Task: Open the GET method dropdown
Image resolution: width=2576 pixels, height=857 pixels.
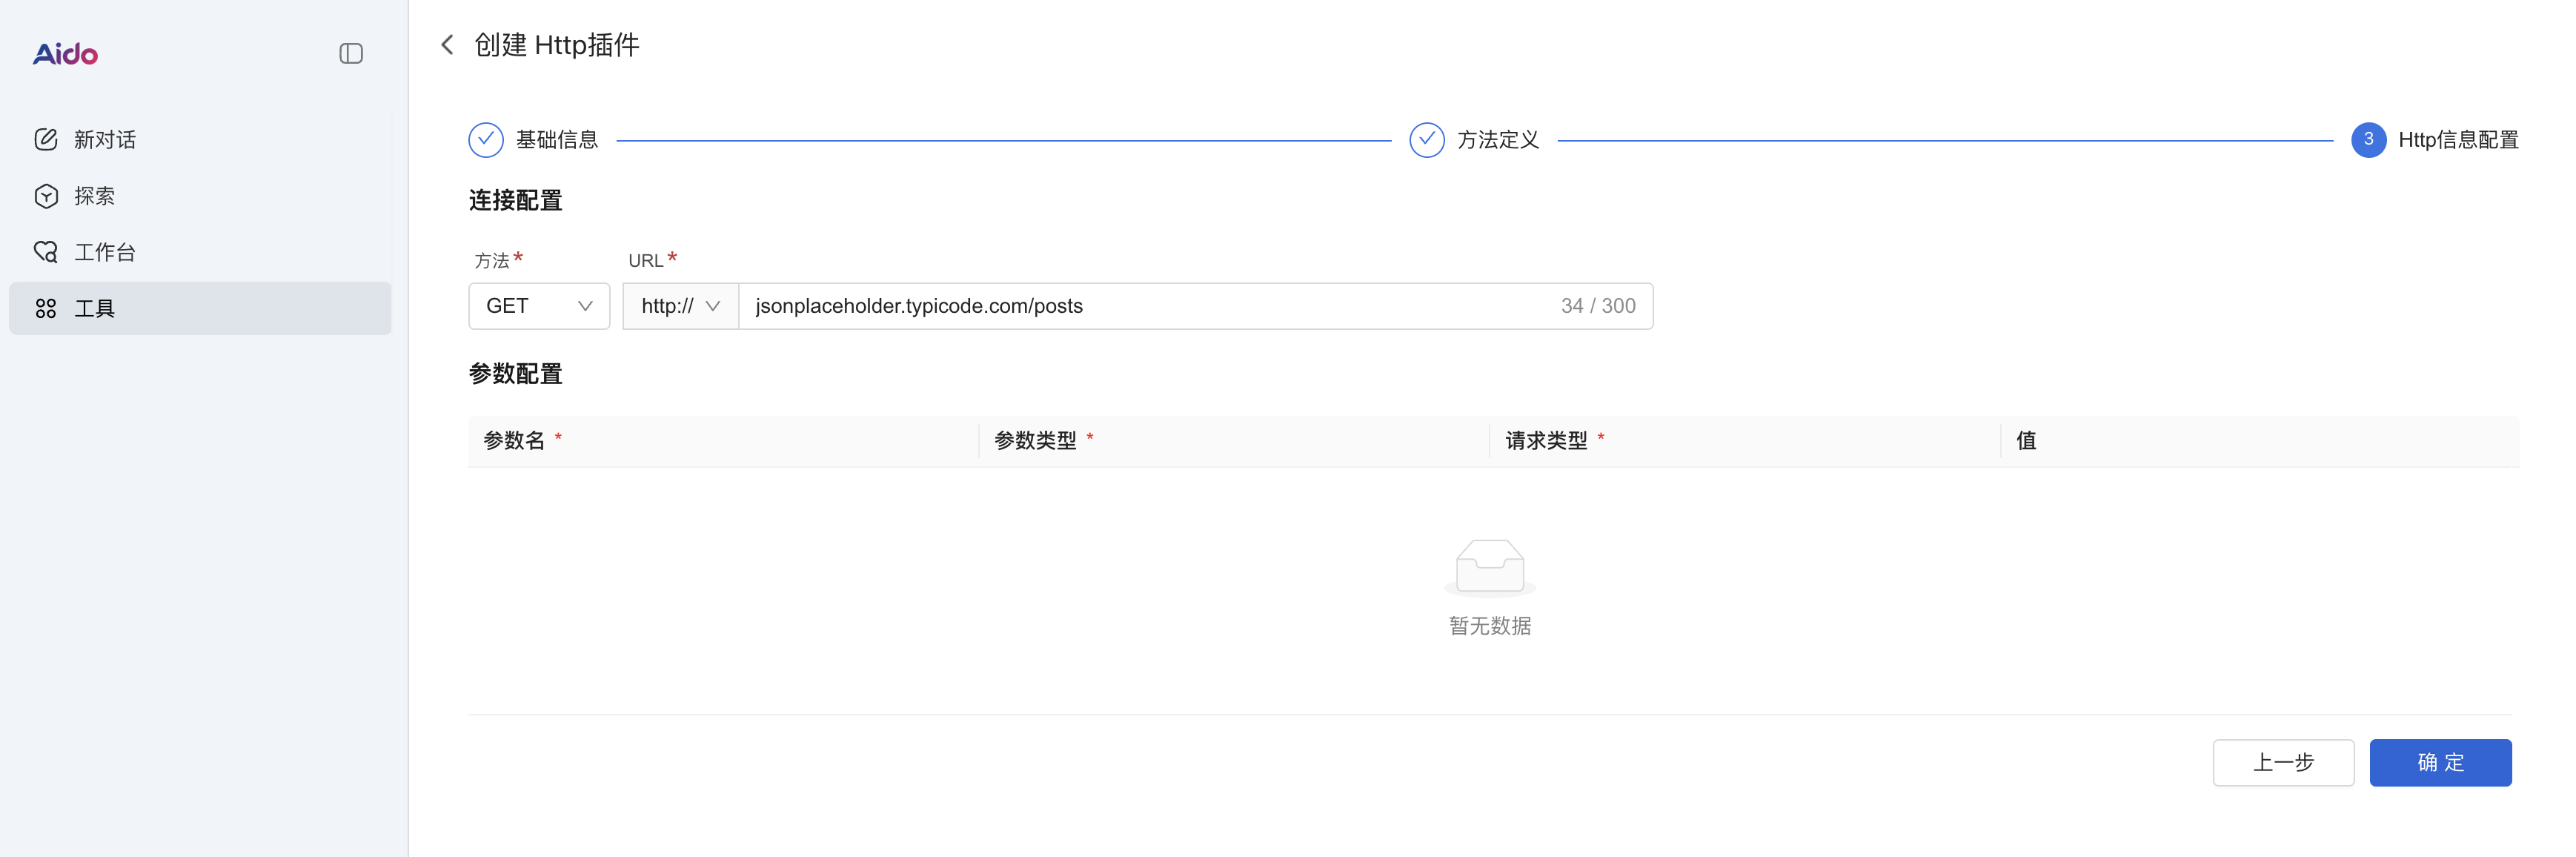Action: pyautogui.click(x=539, y=306)
